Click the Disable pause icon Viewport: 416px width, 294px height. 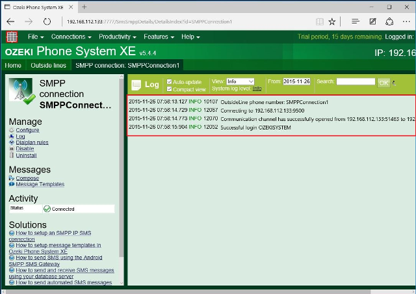[x=12, y=148]
